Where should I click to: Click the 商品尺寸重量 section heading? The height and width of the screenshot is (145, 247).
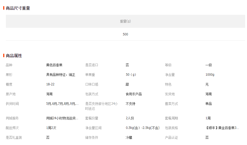(x=18, y=8)
